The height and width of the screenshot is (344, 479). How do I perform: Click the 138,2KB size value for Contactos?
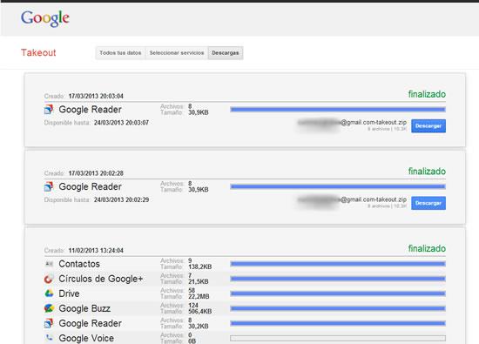pos(200,266)
